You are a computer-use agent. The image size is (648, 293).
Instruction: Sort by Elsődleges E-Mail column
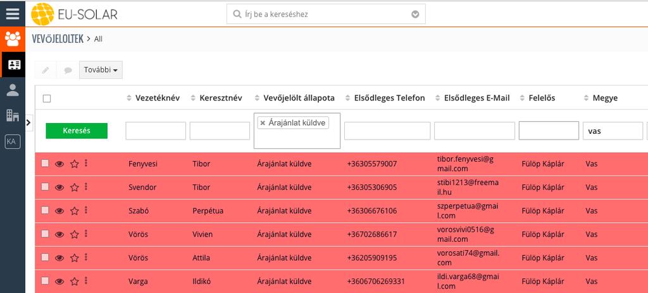(472, 99)
